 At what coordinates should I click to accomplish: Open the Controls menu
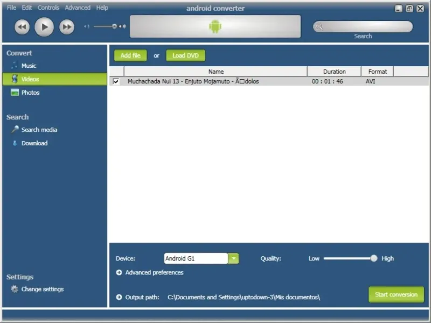click(48, 8)
